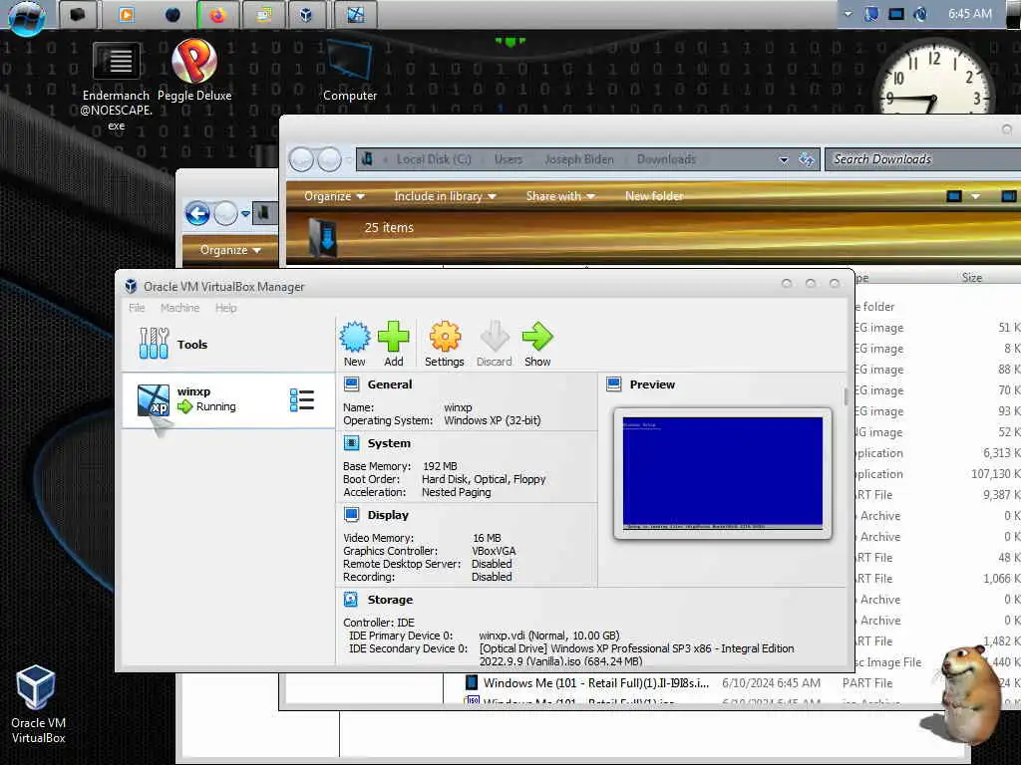This screenshot has width=1021, height=765.
Task: Open the Computer desktop icon
Action: tap(350, 71)
